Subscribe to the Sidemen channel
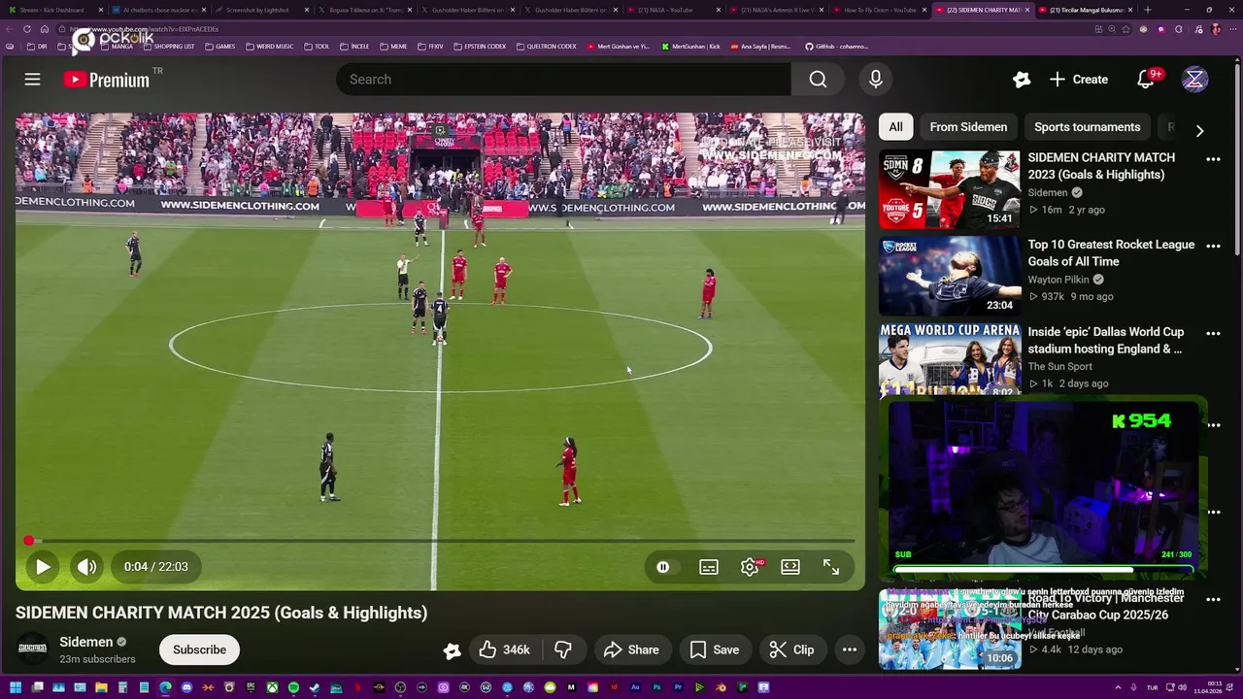The image size is (1243, 699). (199, 649)
